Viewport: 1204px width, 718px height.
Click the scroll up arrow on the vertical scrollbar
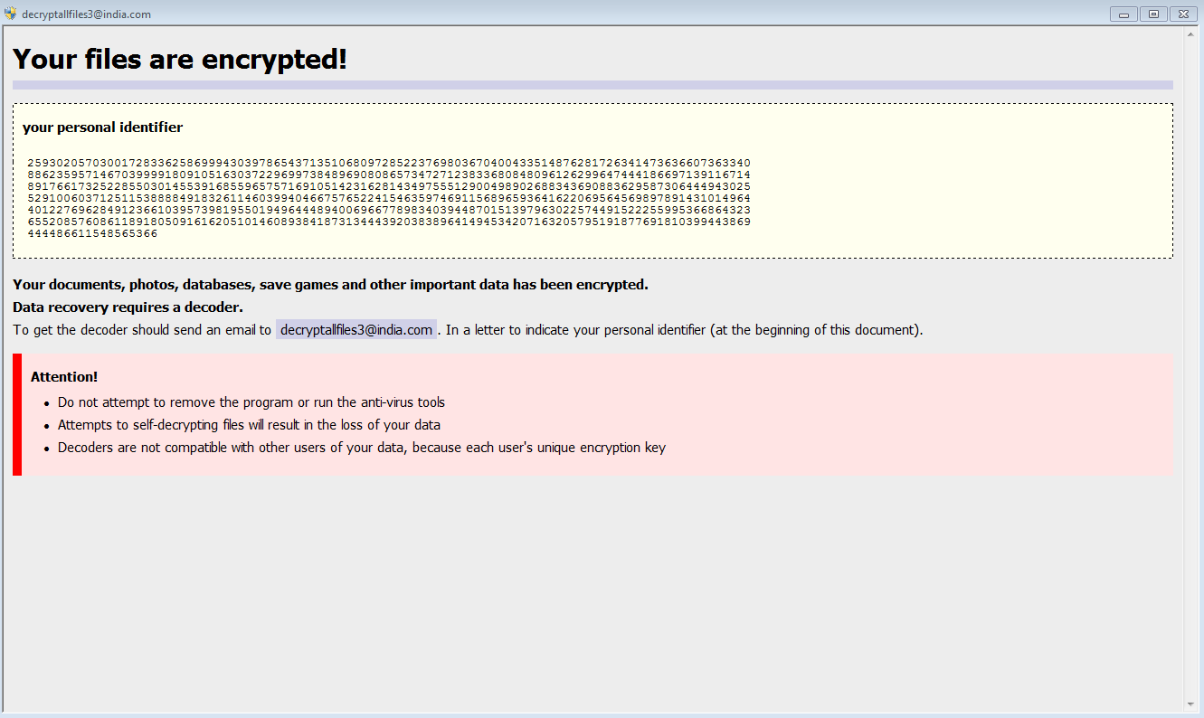coord(1190,35)
